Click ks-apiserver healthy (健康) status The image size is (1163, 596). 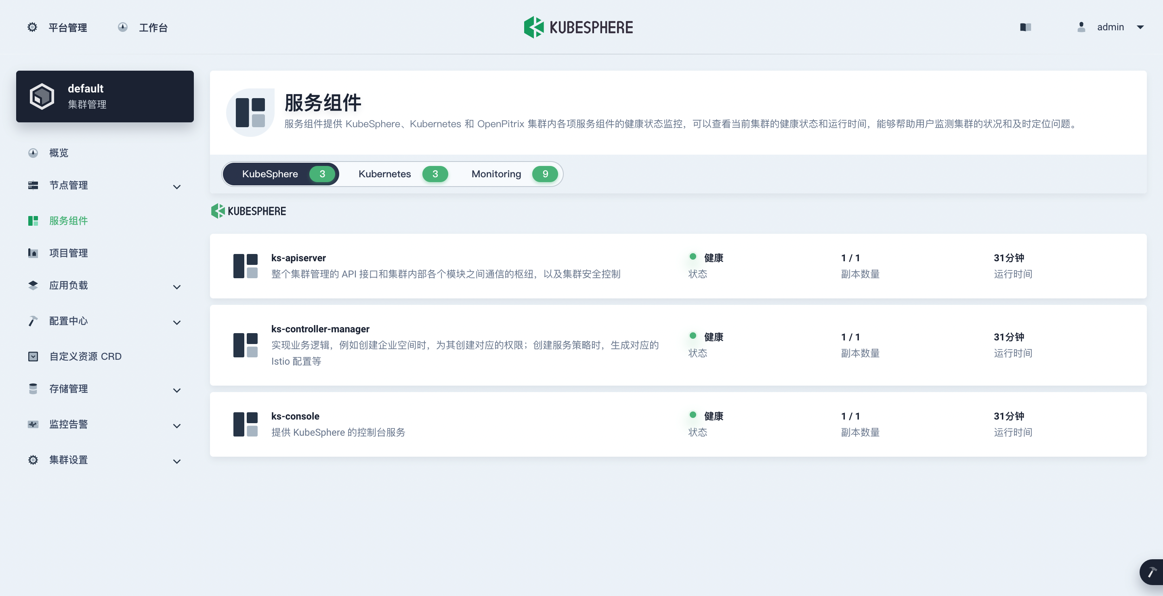(713, 258)
